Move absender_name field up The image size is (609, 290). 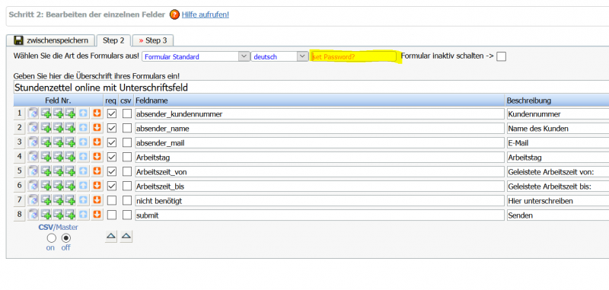[x=84, y=128]
